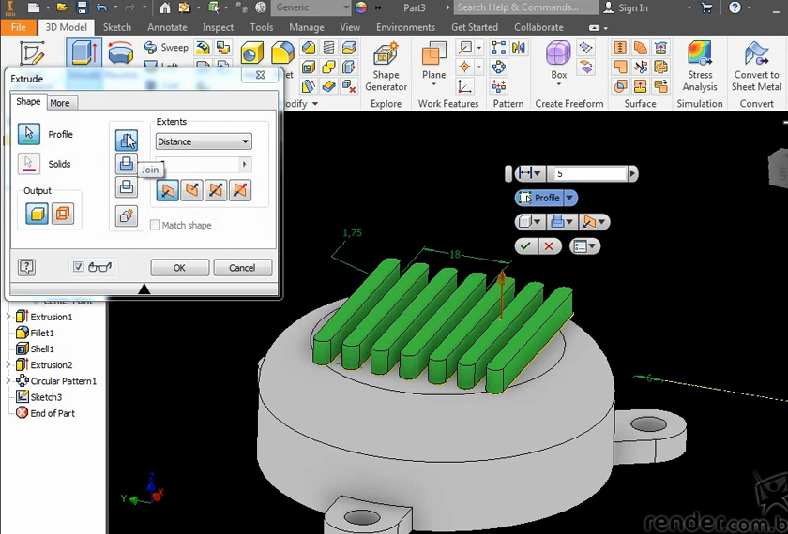The image size is (788, 534).
Task: Switch to the More tab
Action: pos(60,103)
